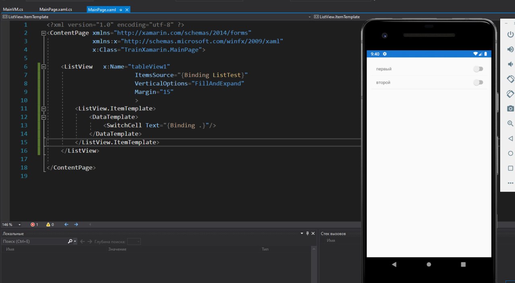The width and height of the screenshot is (515, 283).
Task: Click the Стек вызовов panel title
Action: [x=333, y=233]
